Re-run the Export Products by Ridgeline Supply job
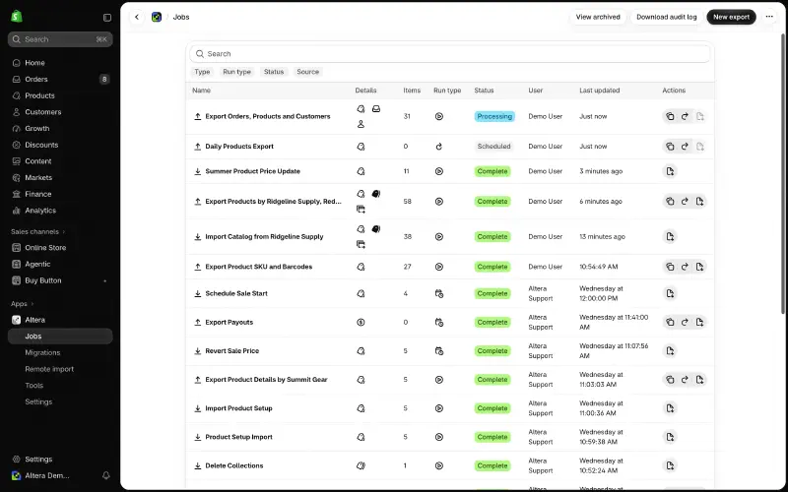Viewport: 788px width, 492px height. click(x=685, y=202)
